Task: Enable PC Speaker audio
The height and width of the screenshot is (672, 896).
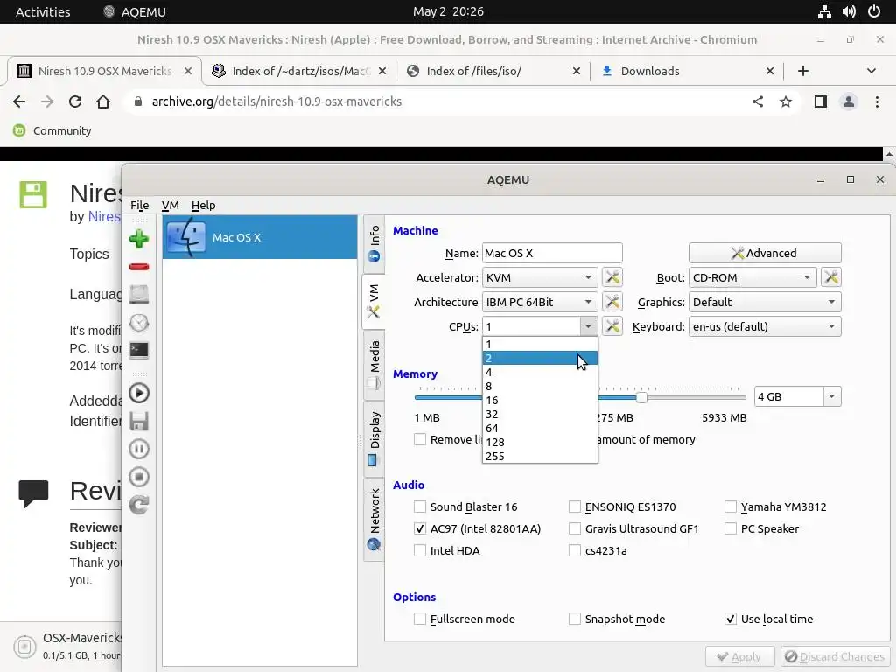Action: click(731, 528)
